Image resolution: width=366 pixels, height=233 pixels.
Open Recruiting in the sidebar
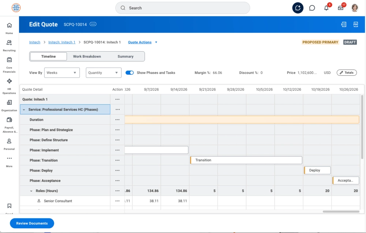(x=9, y=45)
